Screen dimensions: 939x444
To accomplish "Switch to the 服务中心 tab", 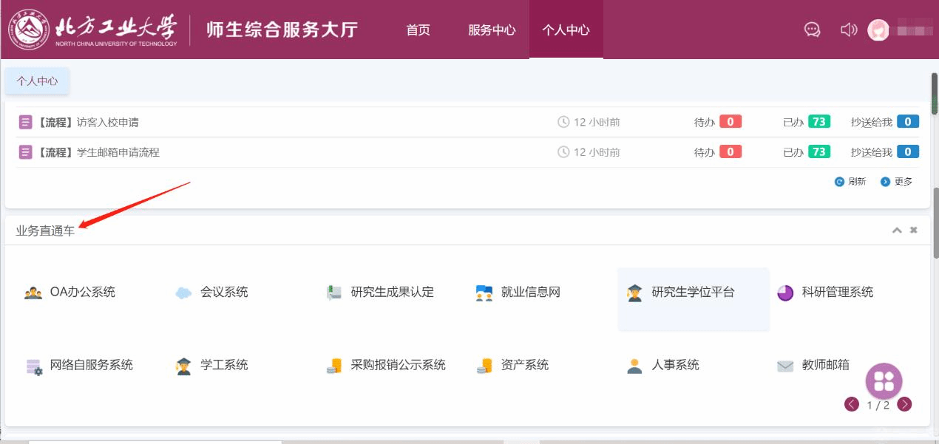I will coord(492,30).
